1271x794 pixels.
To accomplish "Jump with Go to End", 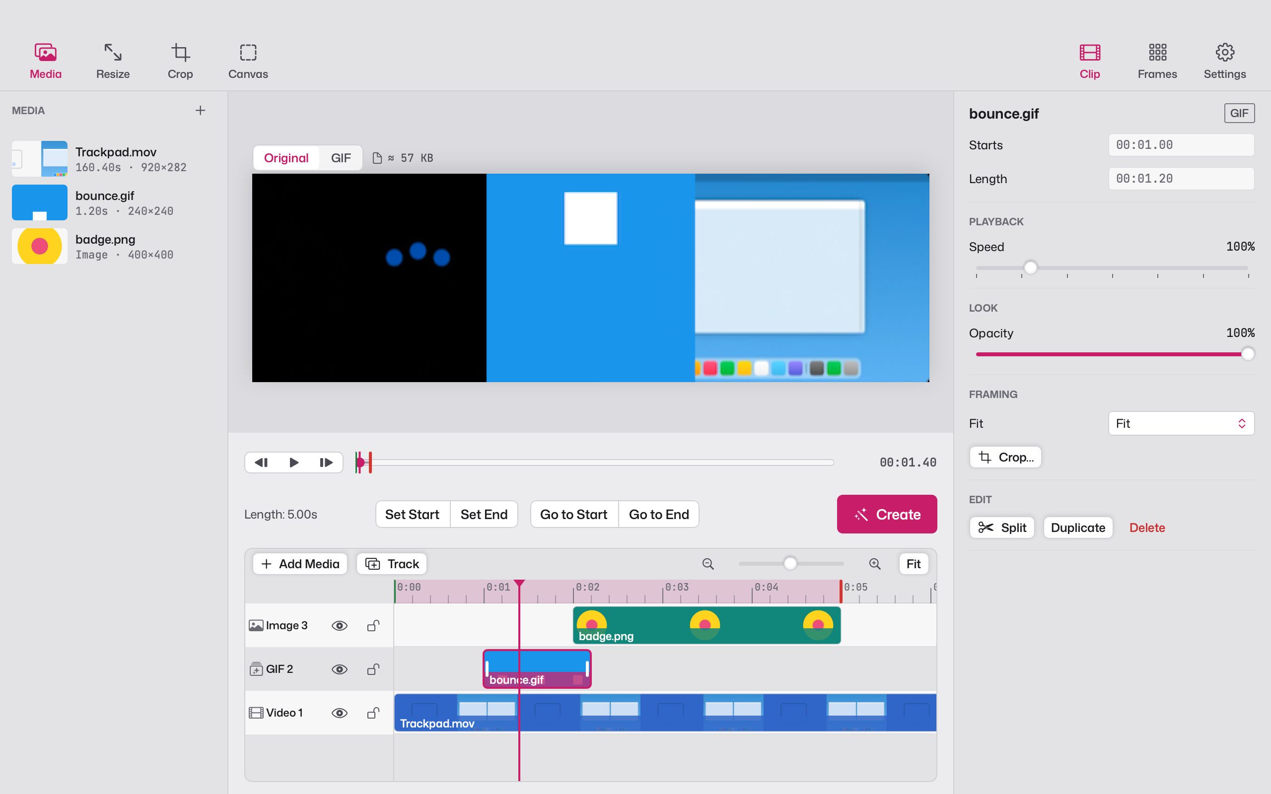I will click(659, 514).
